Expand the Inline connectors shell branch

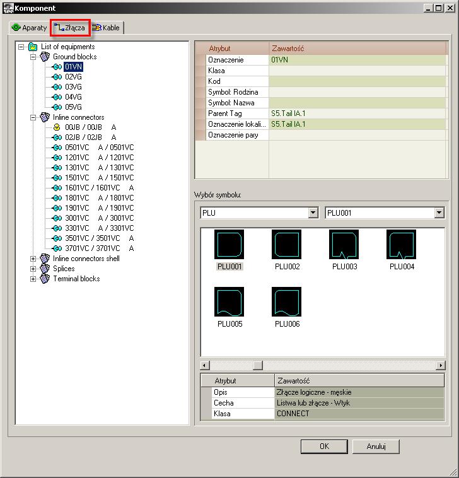pos(33,259)
